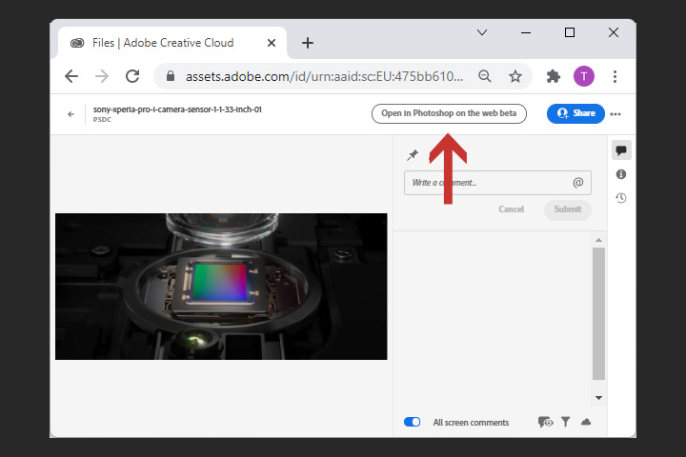Open version history panel
The height and width of the screenshot is (457, 686).
click(621, 198)
